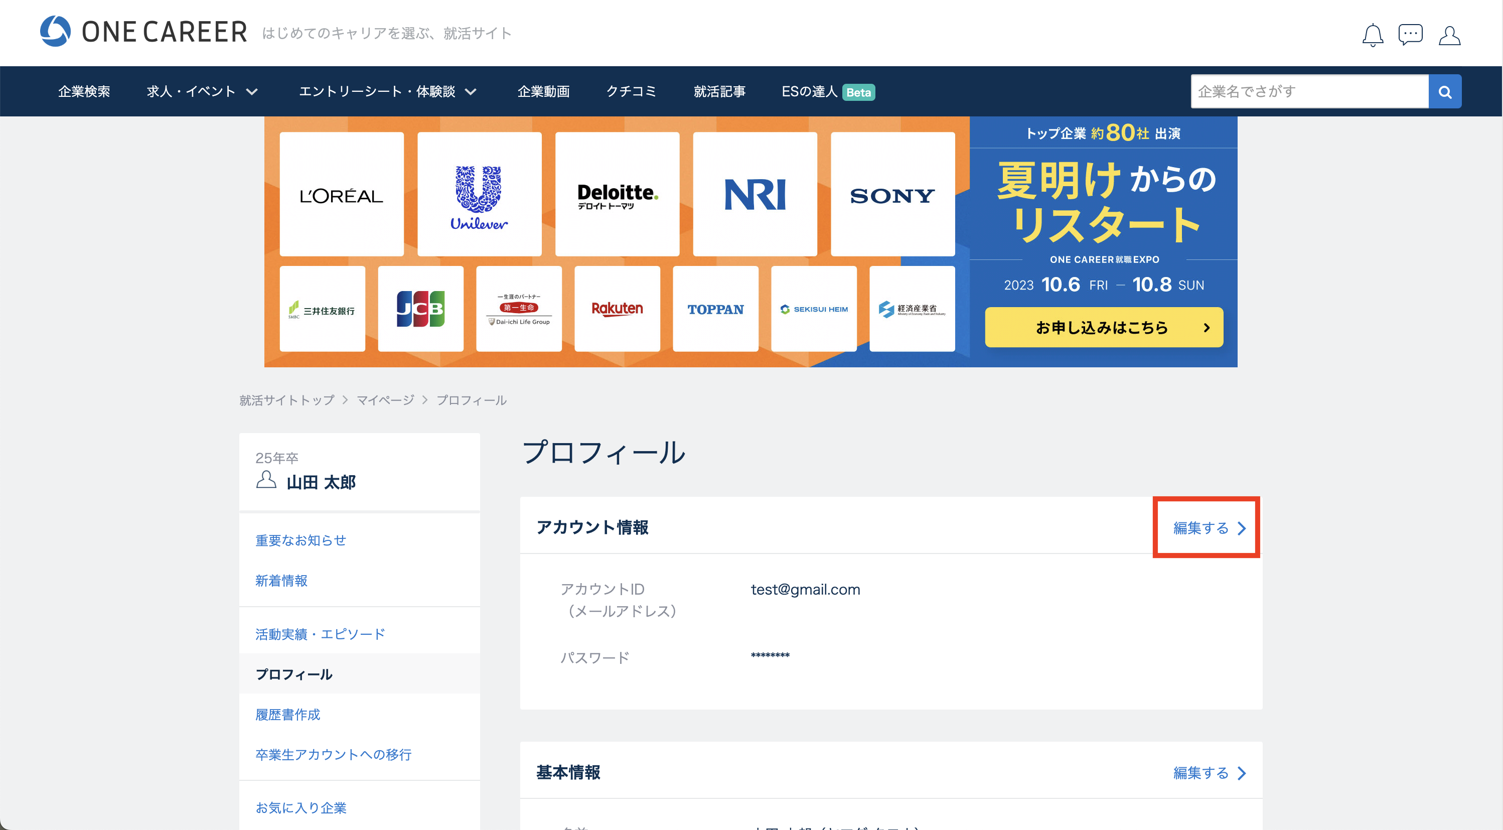This screenshot has width=1503, height=830.
Task: Open the notifications bell icon
Action: [x=1372, y=35]
